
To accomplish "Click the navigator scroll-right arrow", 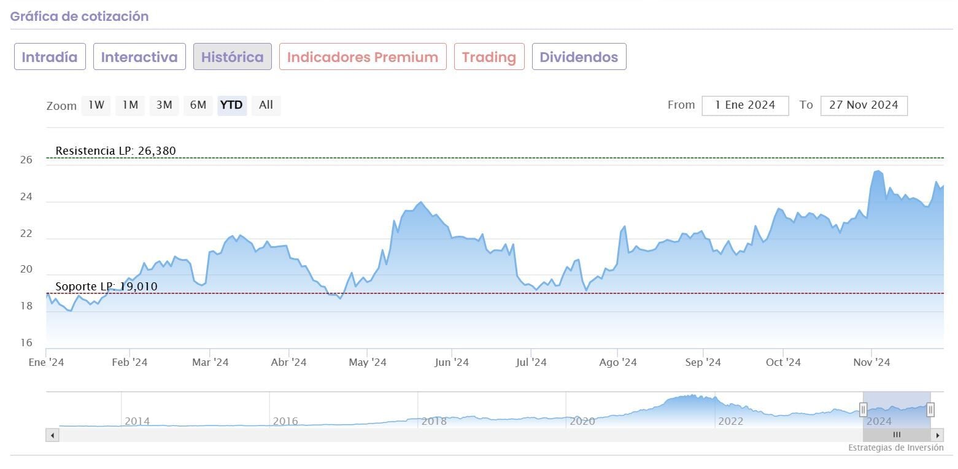I will click(937, 435).
